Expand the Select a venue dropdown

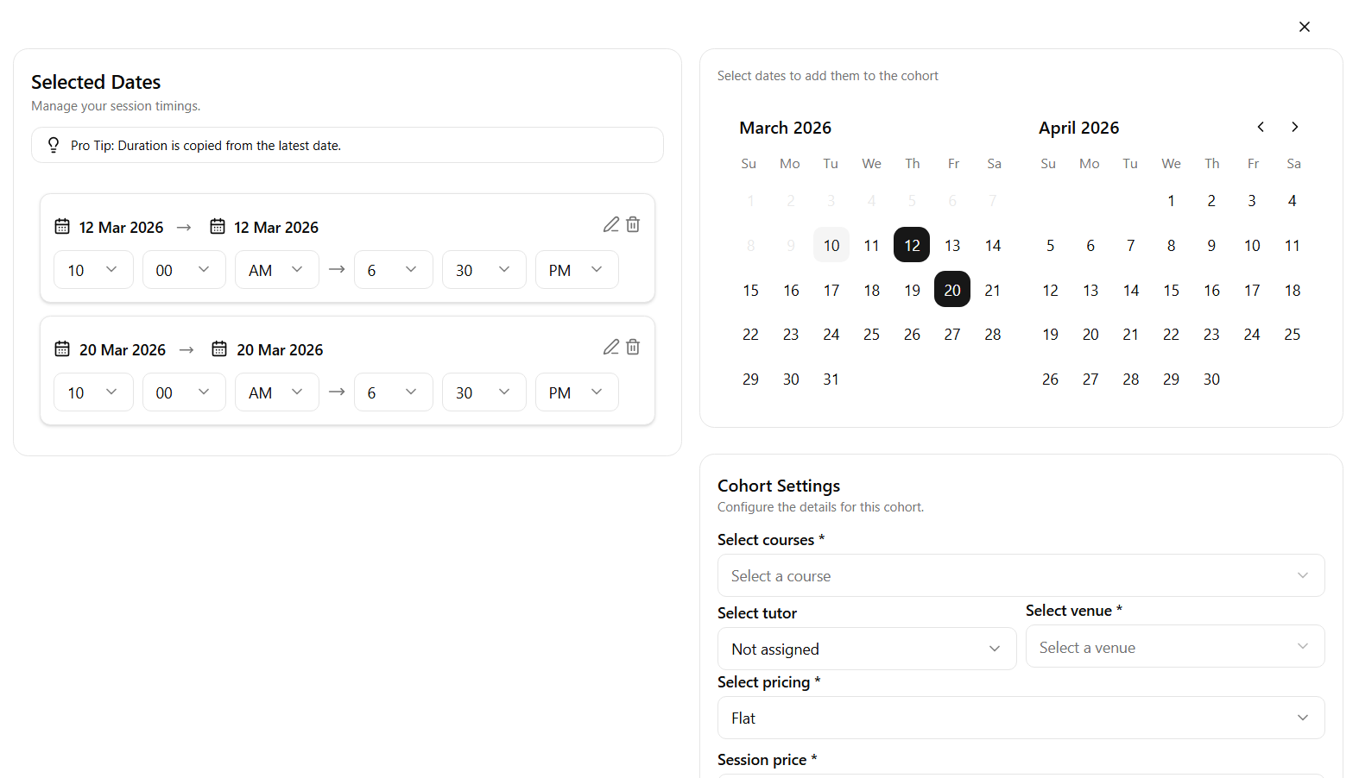[x=1174, y=647]
